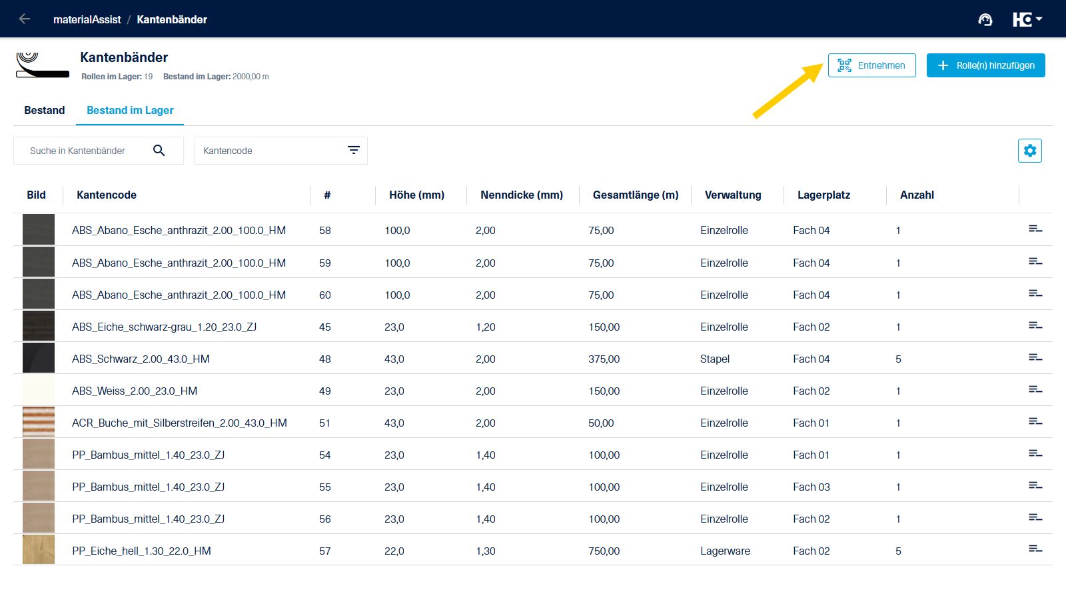
Task: Select the Bestand im Lager tab
Action: [x=130, y=111]
